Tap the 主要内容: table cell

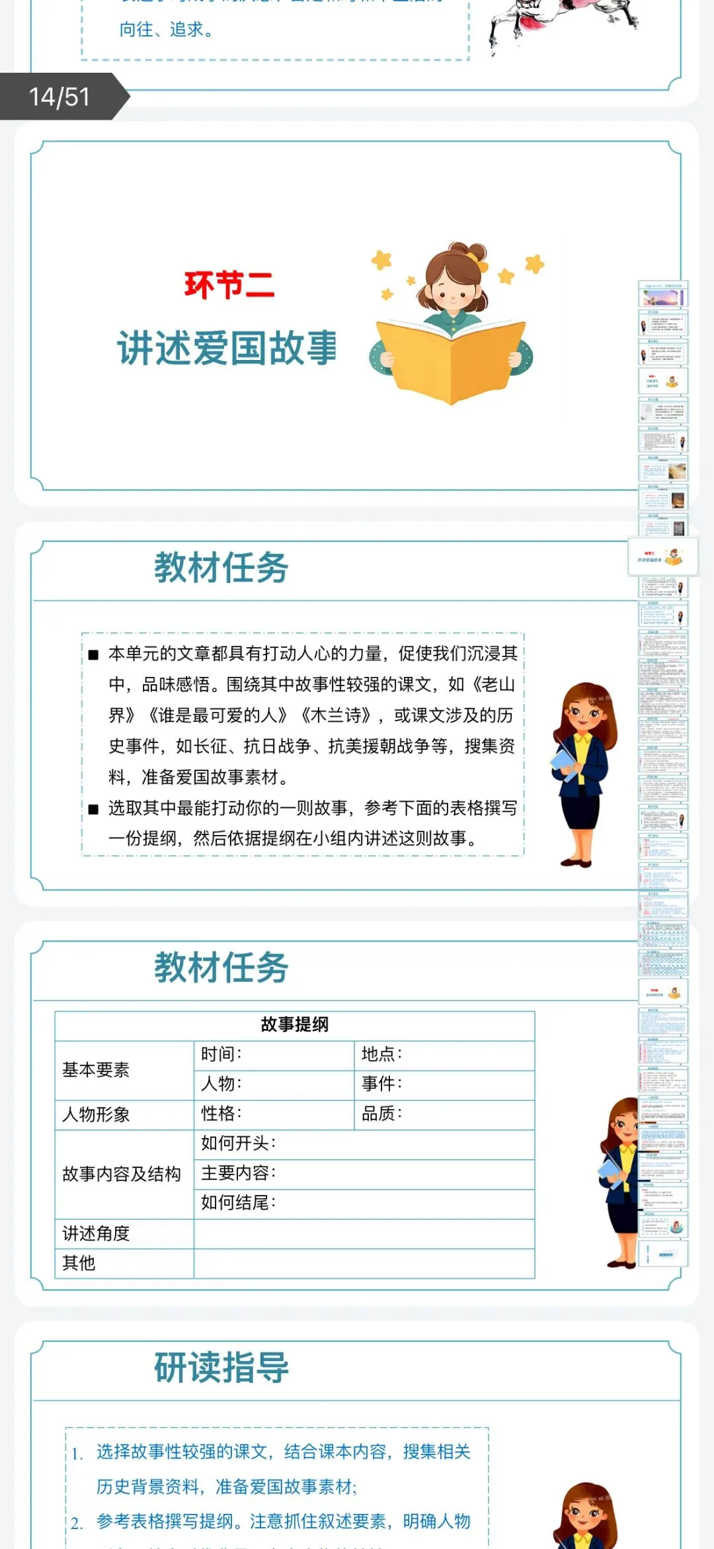pos(364,1174)
